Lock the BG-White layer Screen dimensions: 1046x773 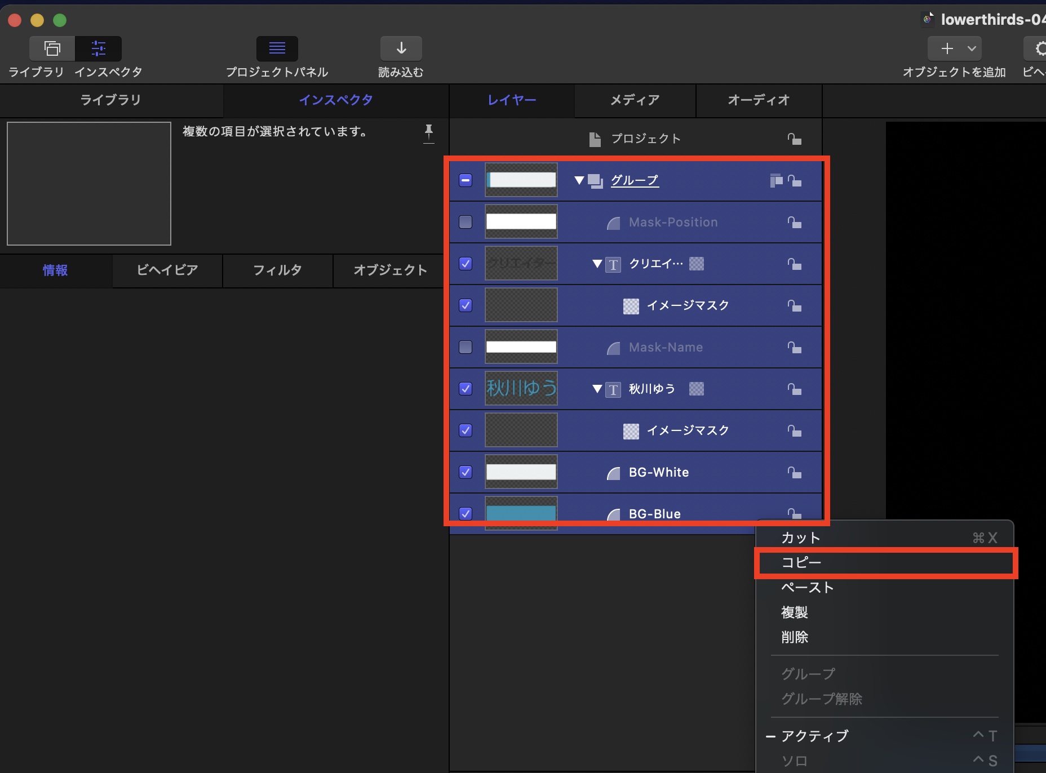point(795,472)
